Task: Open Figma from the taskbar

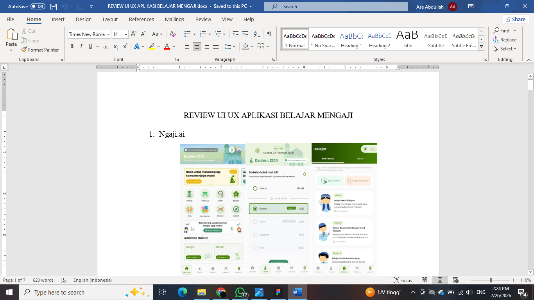Action: point(278,292)
